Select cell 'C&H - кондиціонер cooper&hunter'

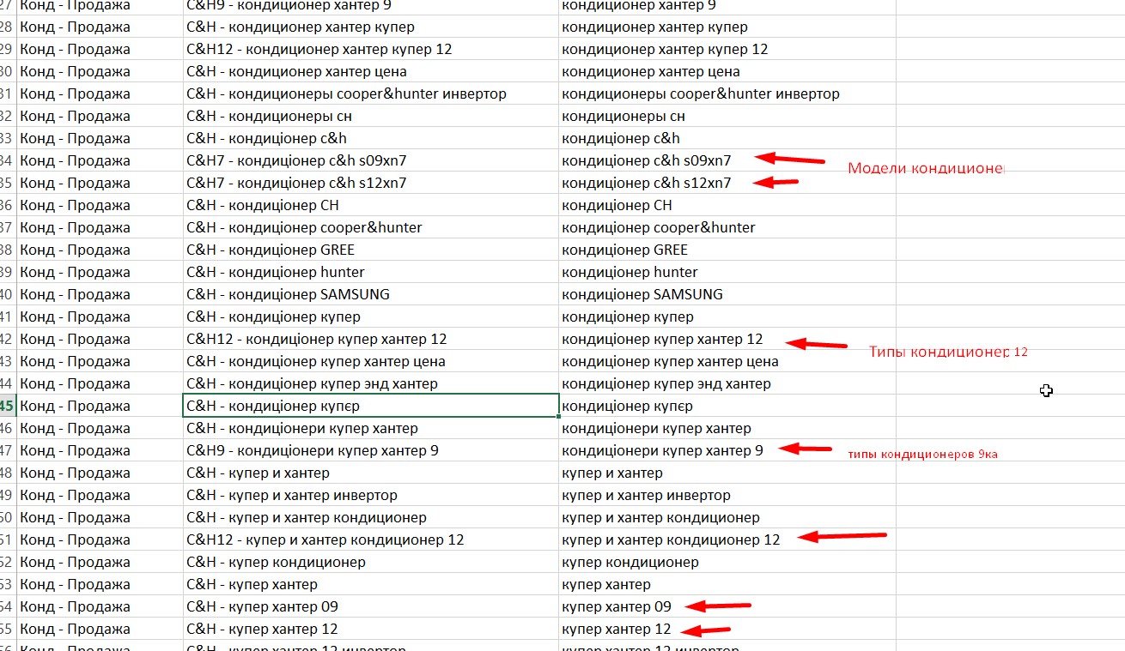pos(371,227)
